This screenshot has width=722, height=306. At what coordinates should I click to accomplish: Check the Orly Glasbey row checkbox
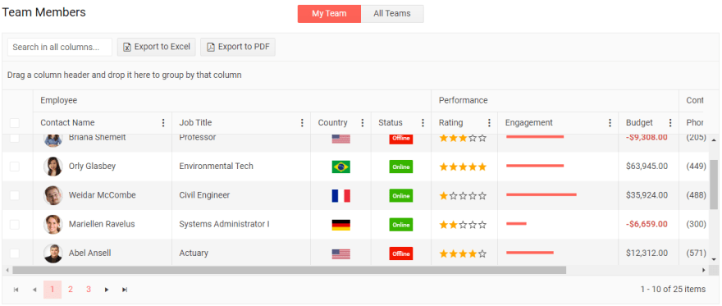point(15,167)
